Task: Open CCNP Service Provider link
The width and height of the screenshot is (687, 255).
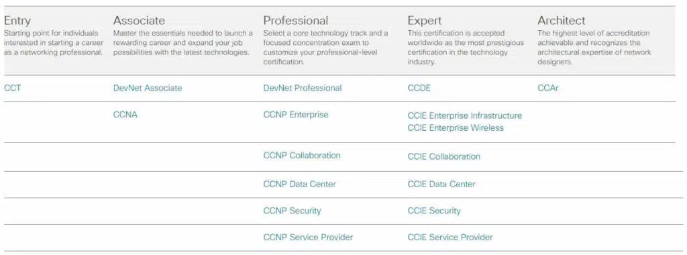Action: click(308, 238)
